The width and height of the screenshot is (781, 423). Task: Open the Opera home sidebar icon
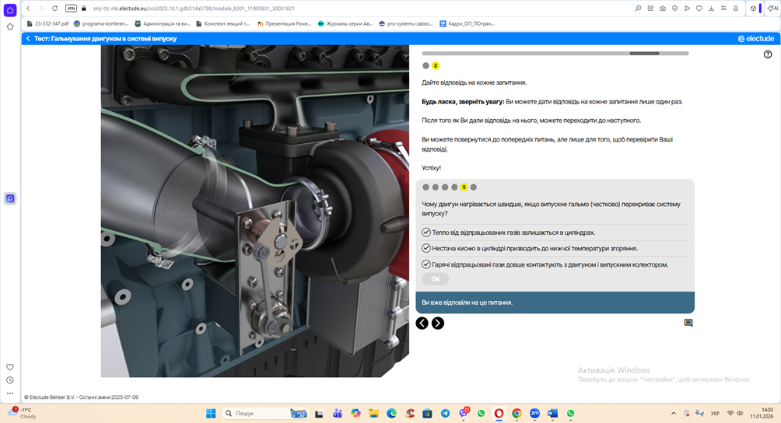[10, 9]
